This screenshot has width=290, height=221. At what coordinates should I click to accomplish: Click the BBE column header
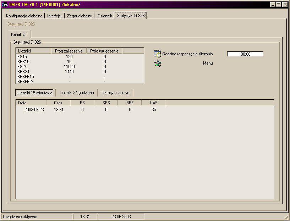[x=130, y=103]
